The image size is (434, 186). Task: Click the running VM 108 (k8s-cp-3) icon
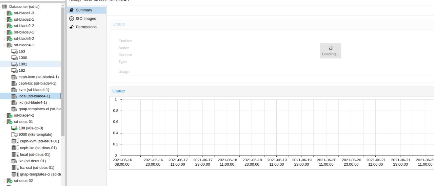[x=14, y=128]
